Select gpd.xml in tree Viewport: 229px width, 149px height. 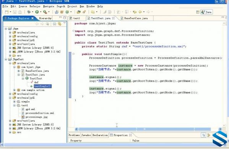click(x=30, y=109)
